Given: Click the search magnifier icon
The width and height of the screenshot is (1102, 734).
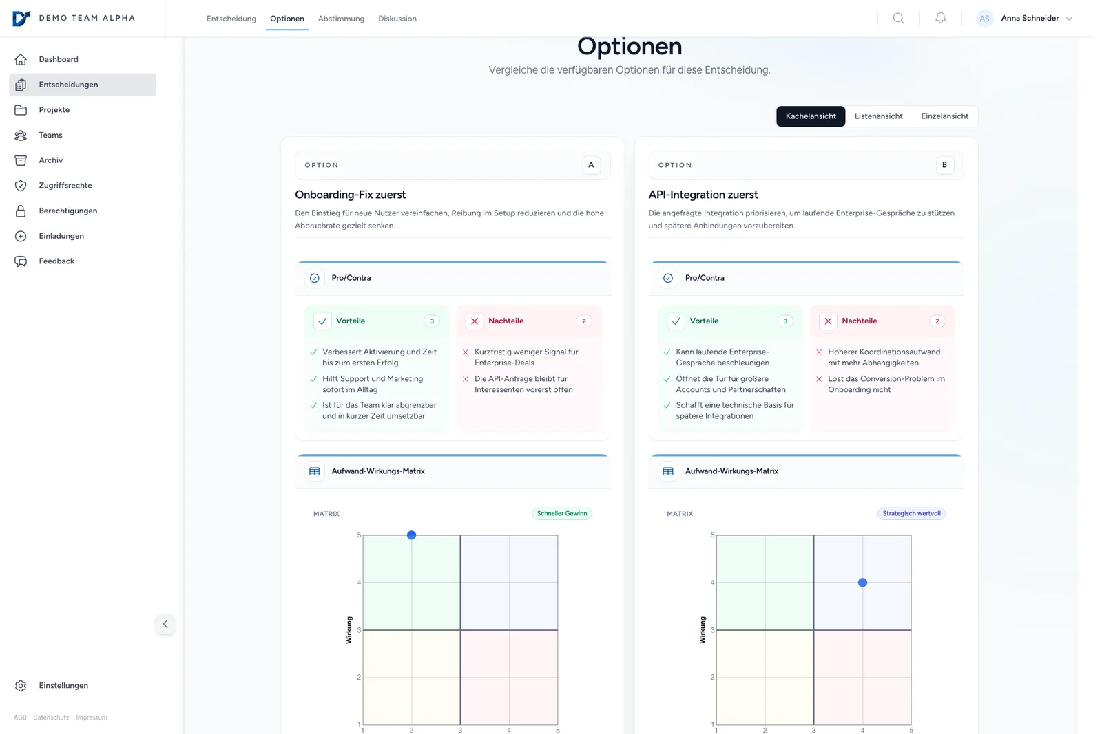Looking at the screenshot, I should click(x=898, y=19).
